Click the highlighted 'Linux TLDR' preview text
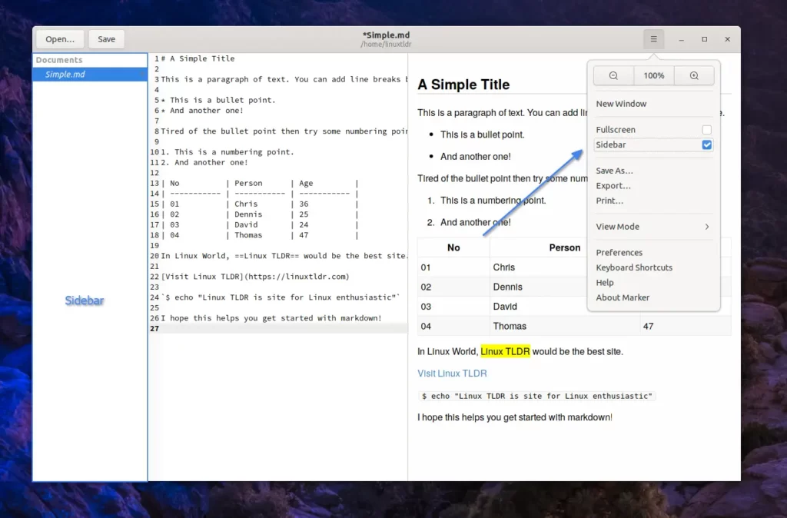Image resolution: width=787 pixels, height=518 pixels. point(506,352)
